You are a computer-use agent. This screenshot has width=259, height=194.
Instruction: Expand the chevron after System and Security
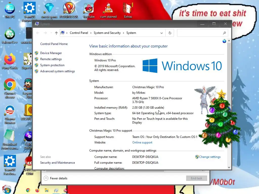pos(123,33)
